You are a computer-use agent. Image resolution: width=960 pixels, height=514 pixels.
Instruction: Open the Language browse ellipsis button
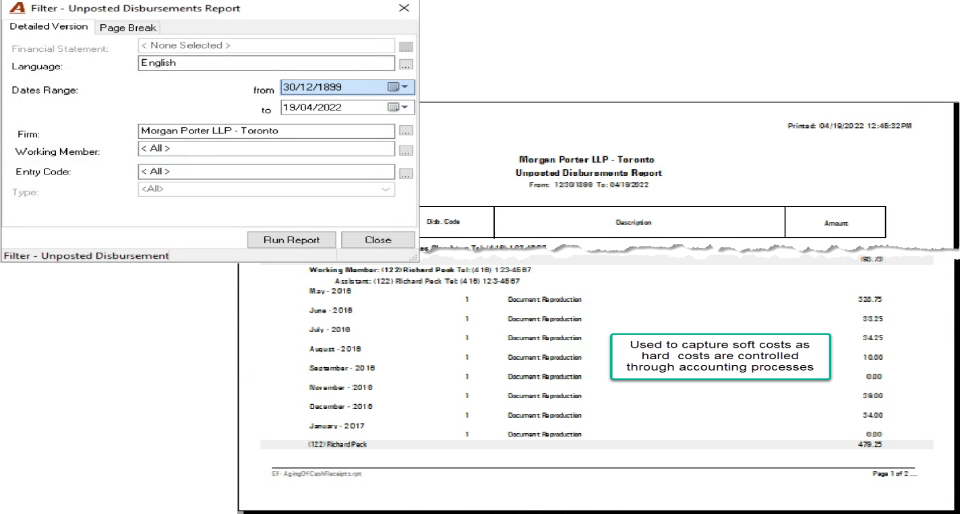[x=405, y=65]
